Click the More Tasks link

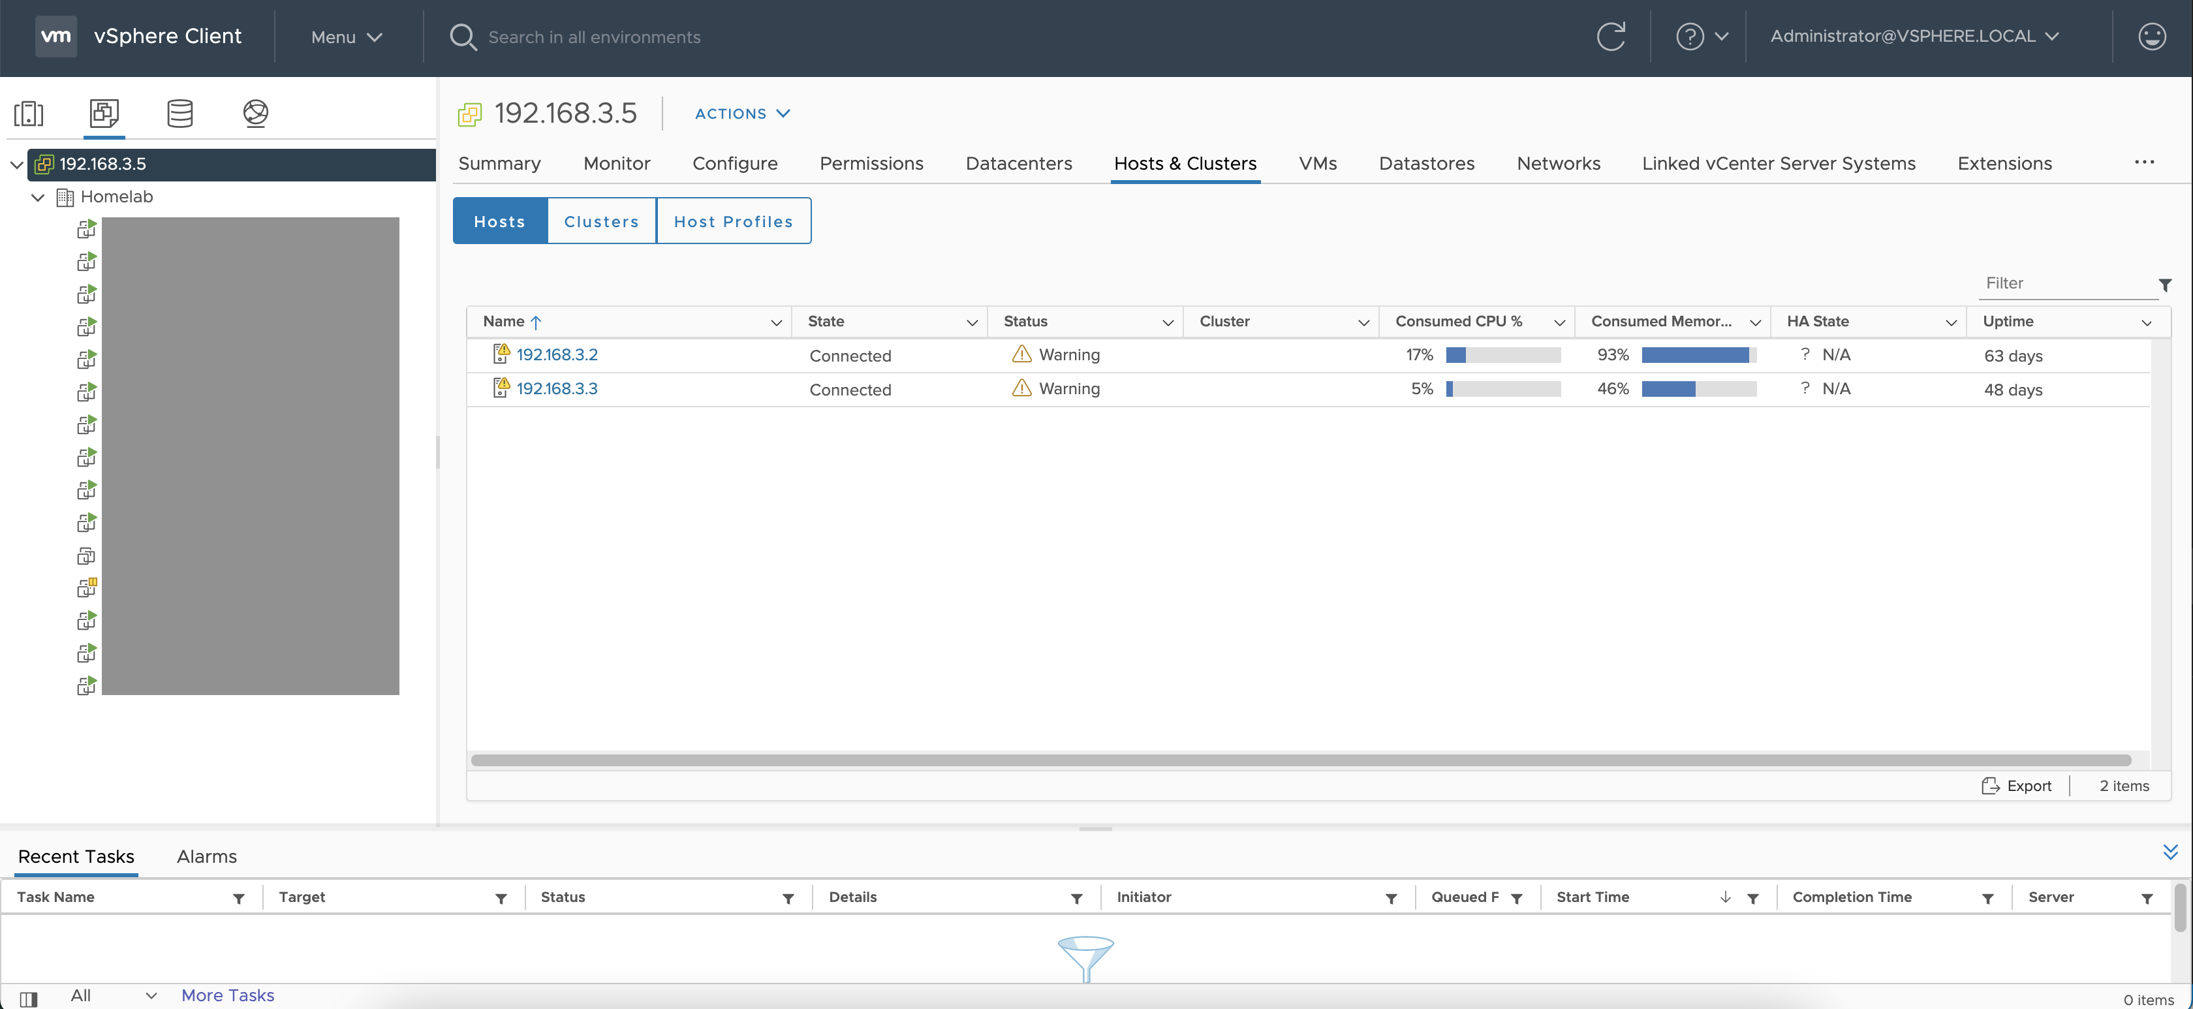click(x=227, y=995)
